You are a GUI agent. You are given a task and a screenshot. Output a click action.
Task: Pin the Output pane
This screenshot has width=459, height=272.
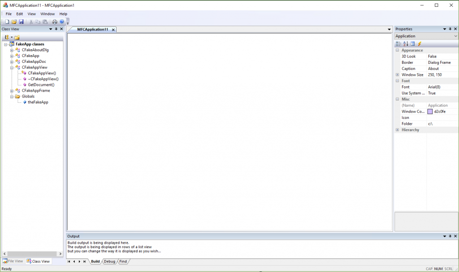click(x=450, y=236)
